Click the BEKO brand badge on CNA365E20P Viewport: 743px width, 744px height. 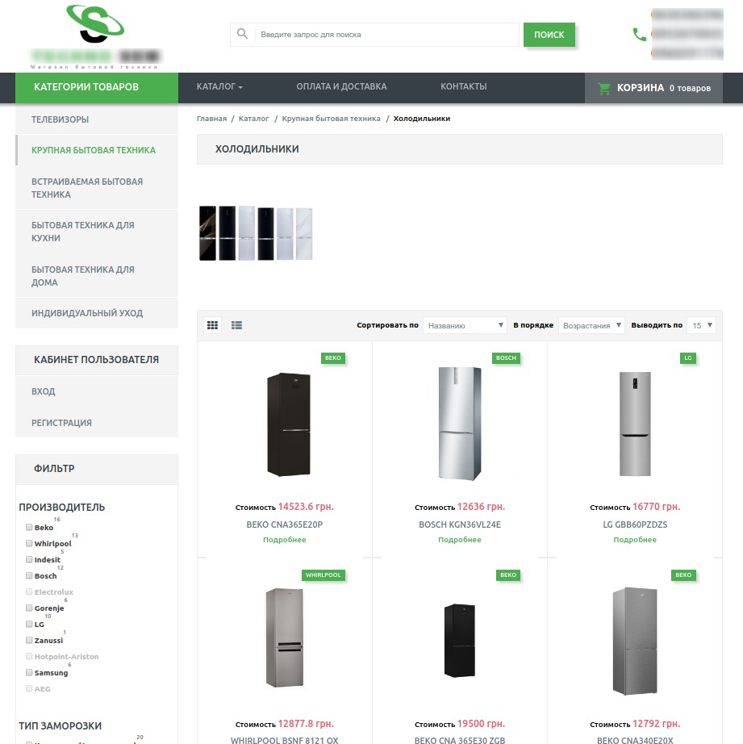point(333,357)
